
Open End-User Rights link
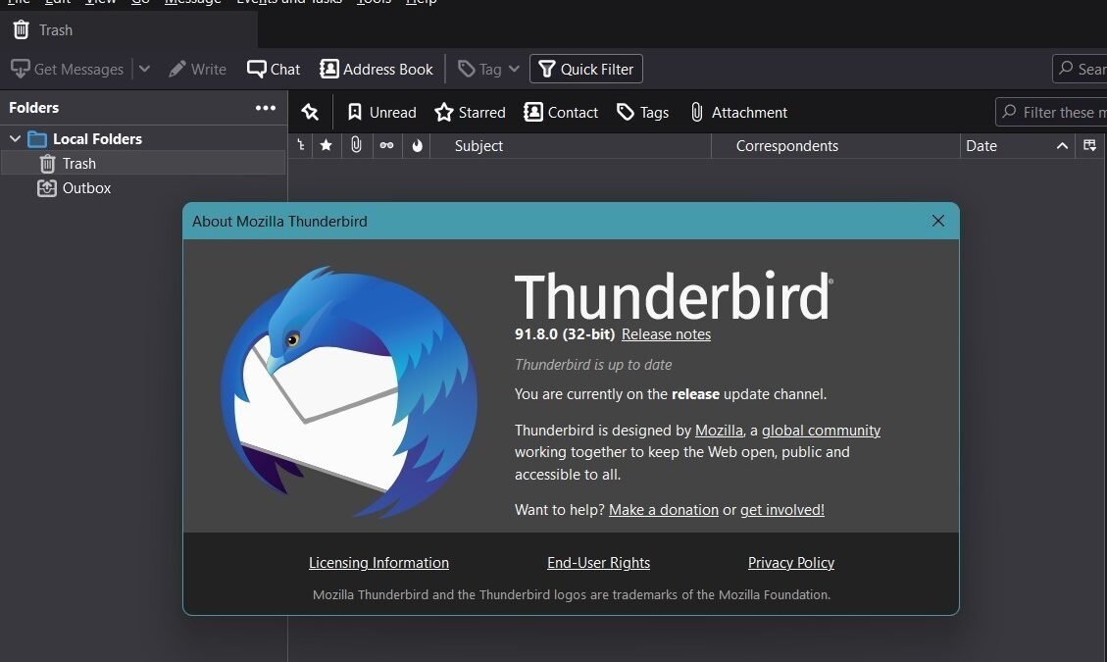point(598,563)
